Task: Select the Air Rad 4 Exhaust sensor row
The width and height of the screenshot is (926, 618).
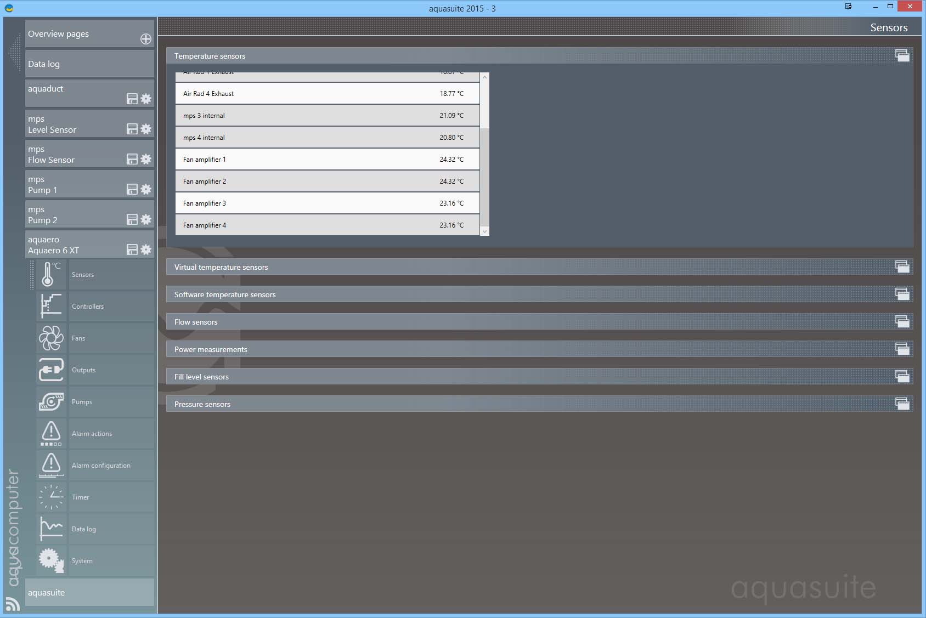Action: click(328, 94)
